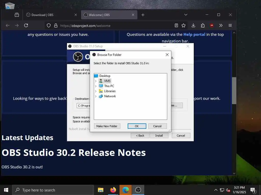Select This PC in folder tree

point(109,86)
